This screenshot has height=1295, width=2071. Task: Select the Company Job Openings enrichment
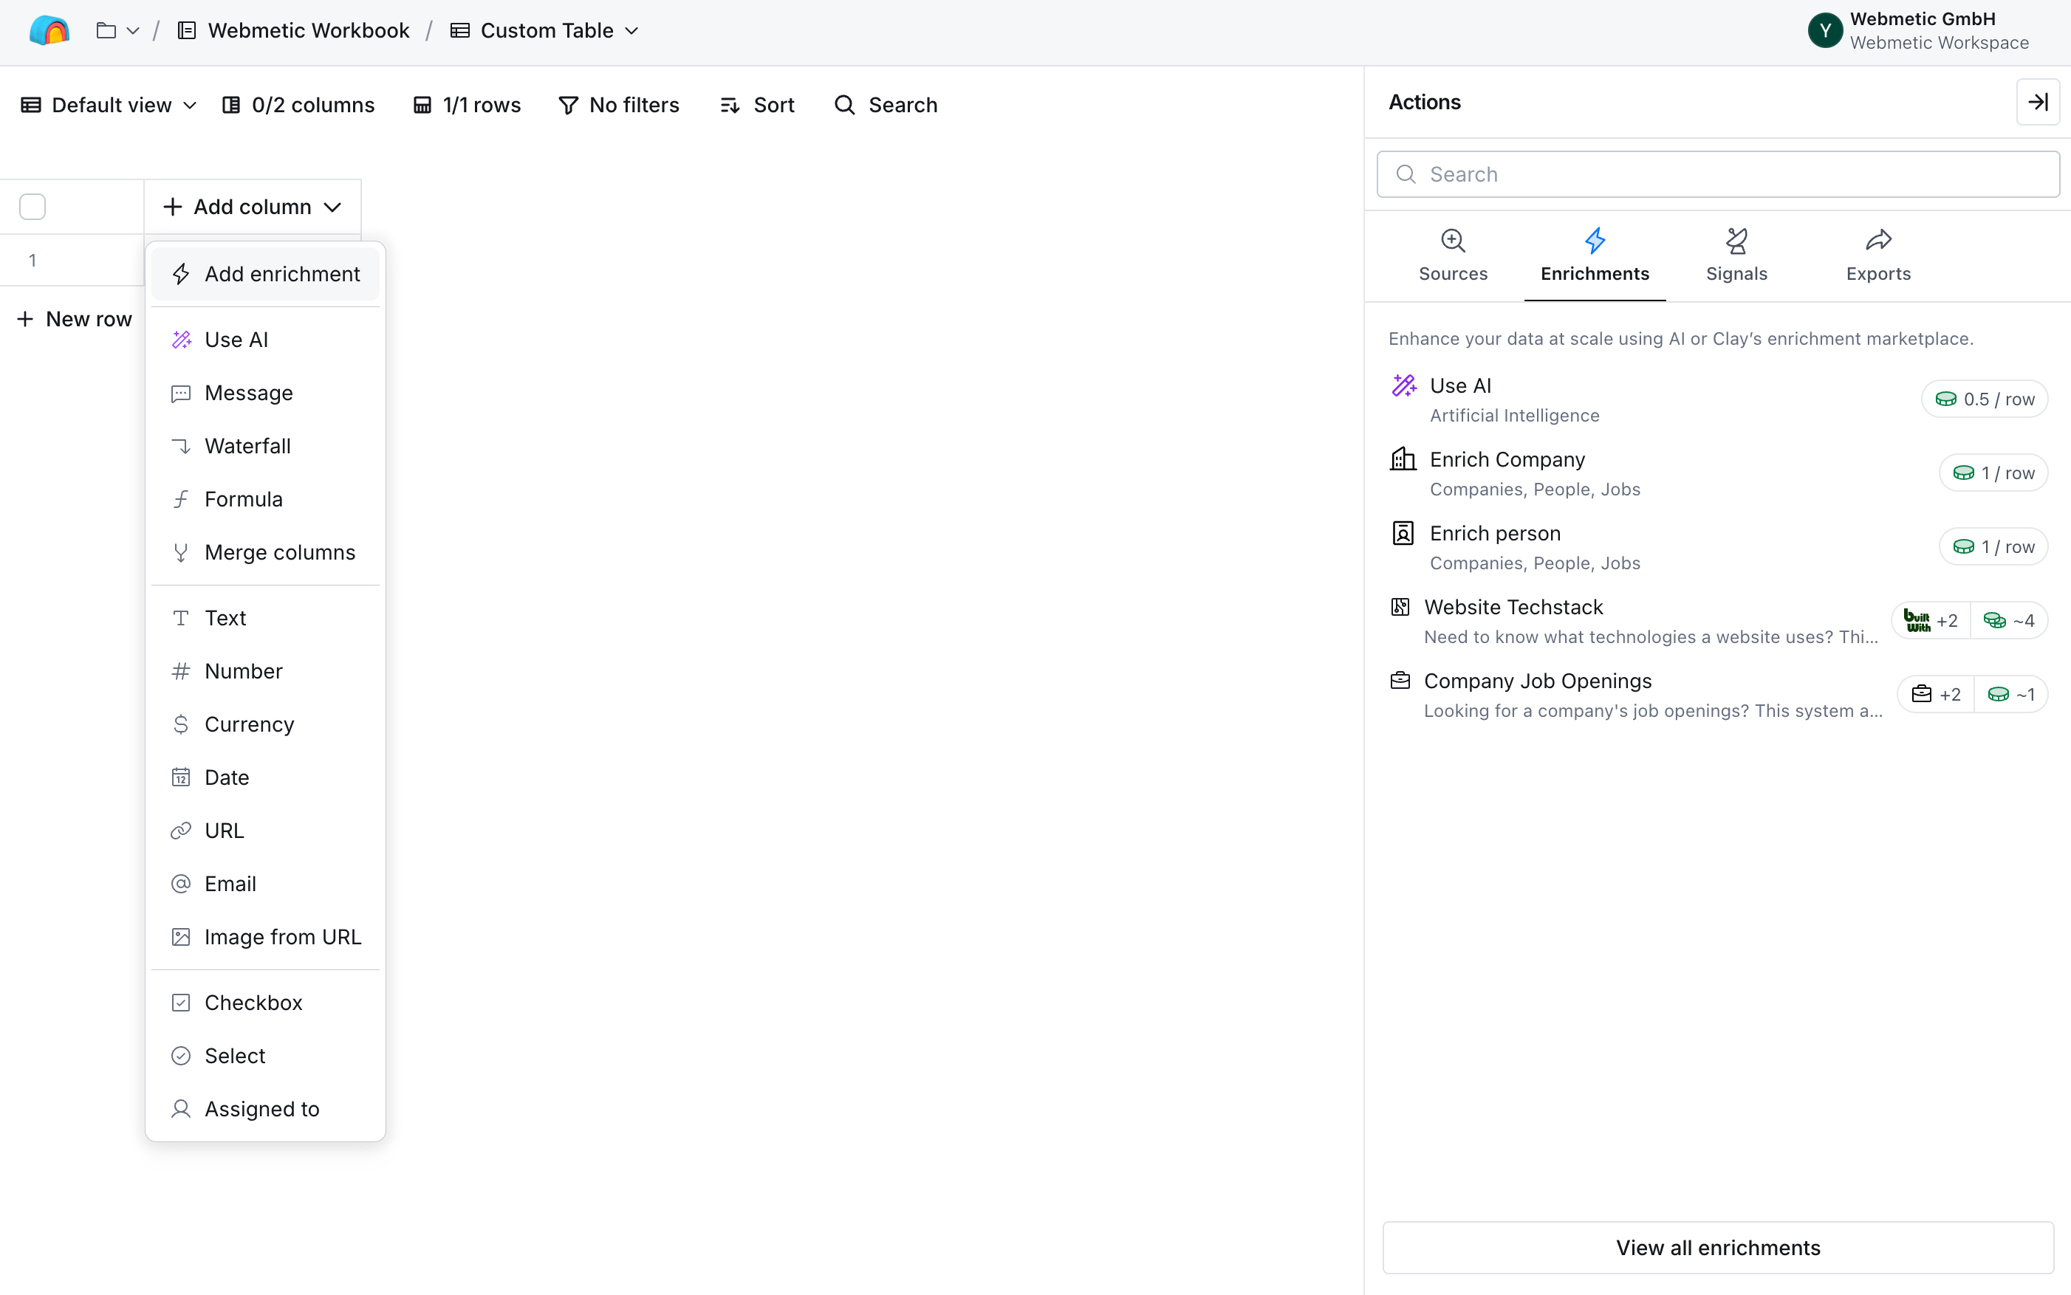[x=1718, y=695]
